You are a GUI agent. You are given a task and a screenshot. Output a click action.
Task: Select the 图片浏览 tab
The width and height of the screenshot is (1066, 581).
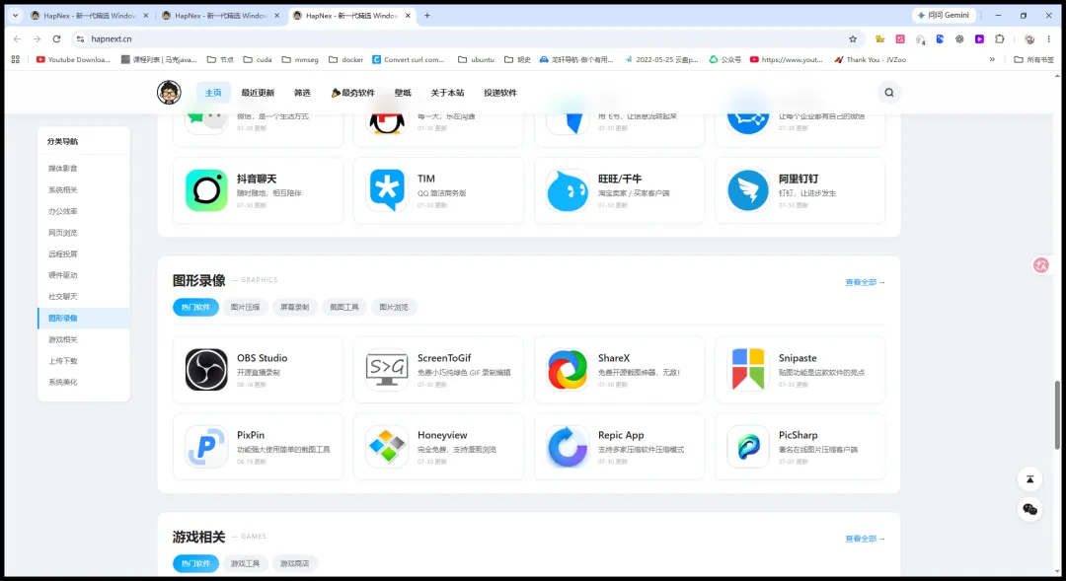pyautogui.click(x=394, y=307)
